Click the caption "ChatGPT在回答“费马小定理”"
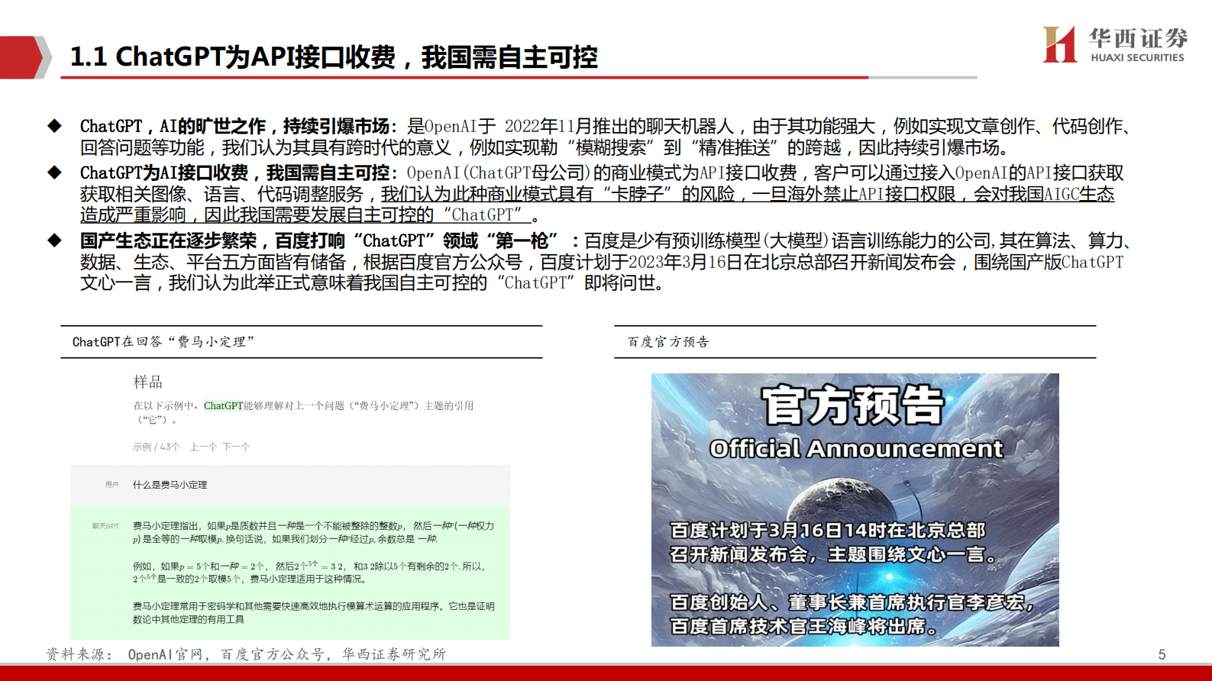Image resolution: width=1212 pixels, height=681 pixels. point(163,342)
